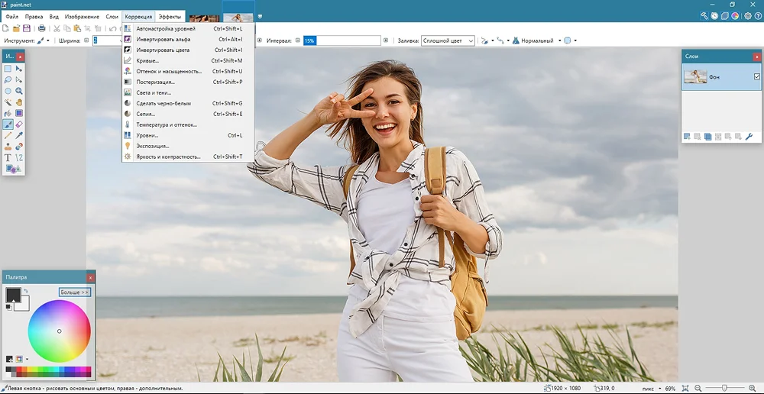Toggle visibility checkbox of the Фон layer

(x=757, y=76)
